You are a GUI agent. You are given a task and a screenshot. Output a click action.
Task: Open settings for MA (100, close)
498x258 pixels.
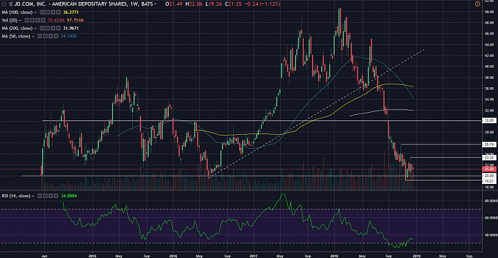click(47, 12)
